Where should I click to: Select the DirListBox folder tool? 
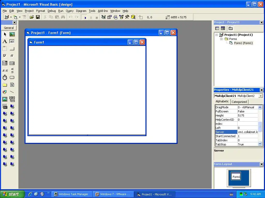5,85
